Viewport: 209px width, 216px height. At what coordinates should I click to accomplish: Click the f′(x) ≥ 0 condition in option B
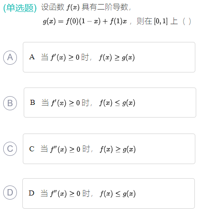pyautogui.click(x=65, y=103)
